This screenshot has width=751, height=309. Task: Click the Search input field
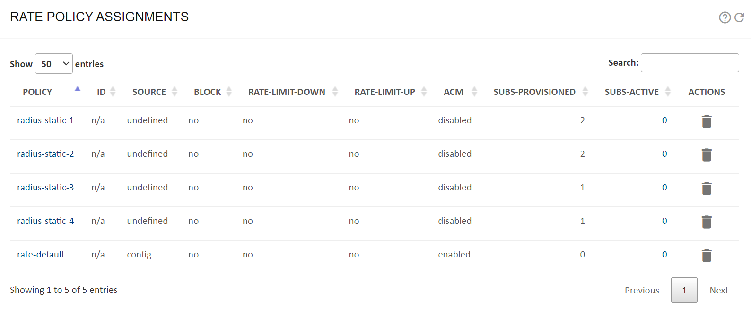[690, 63]
